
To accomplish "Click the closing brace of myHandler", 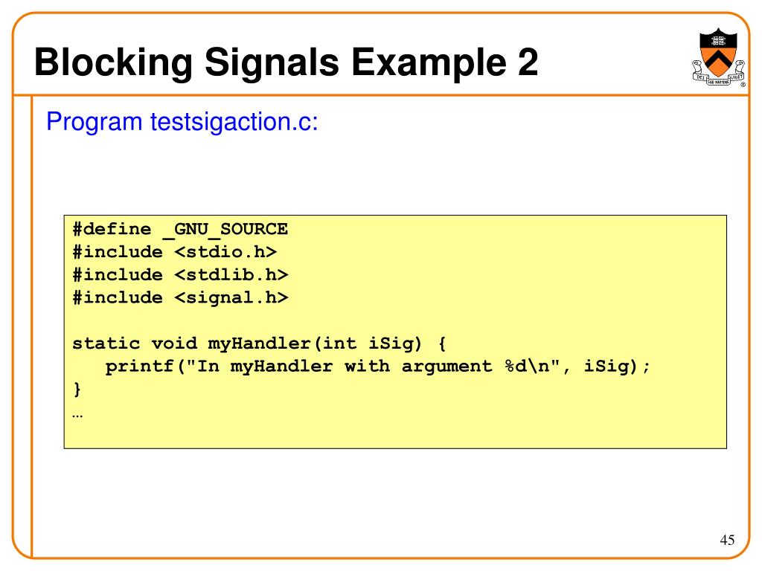I will (x=77, y=389).
